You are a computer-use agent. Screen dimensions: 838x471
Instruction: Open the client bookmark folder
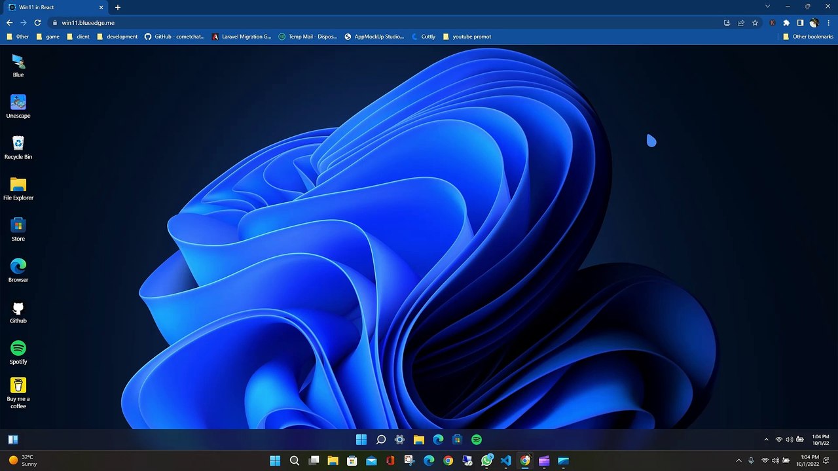tap(78, 37)
